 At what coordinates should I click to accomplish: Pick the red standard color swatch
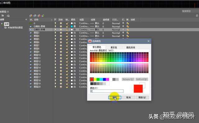coord(92,80)
